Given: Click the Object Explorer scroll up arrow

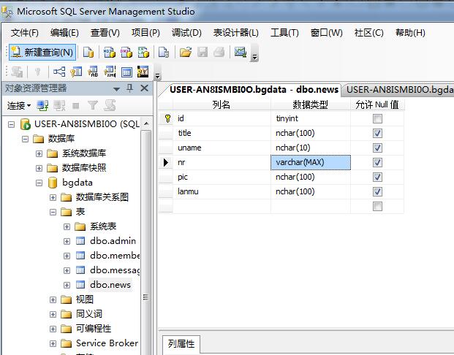Looking at the screenshot, I should tap(146, 124).
